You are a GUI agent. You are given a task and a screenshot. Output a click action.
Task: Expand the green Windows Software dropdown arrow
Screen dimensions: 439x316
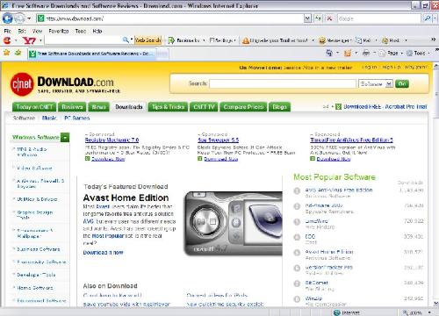click(65, 137)
